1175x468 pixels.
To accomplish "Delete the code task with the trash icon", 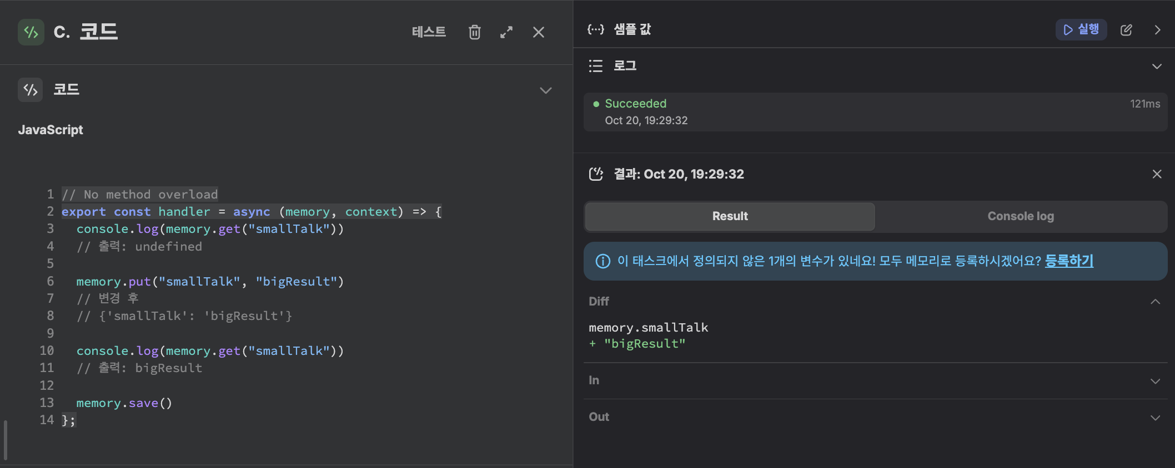I will (x=474, y=32).
